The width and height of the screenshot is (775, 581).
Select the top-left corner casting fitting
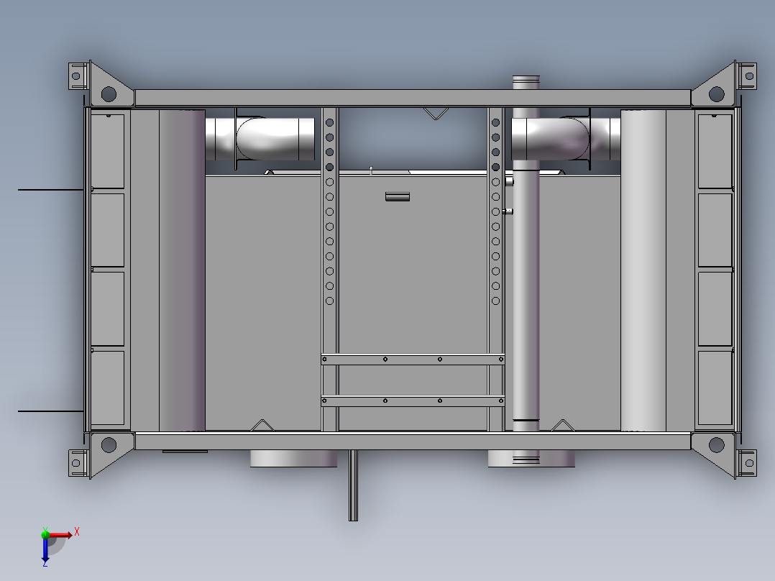coord(108,94)
